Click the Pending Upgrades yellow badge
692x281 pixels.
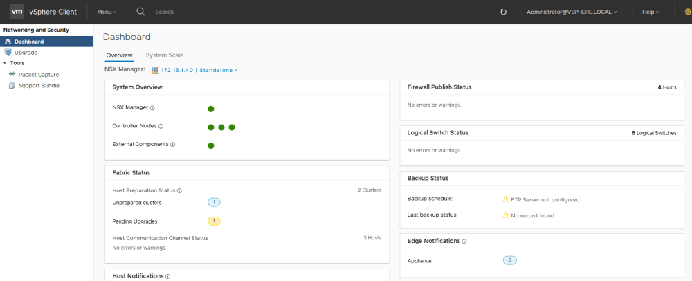(x=214, y=221)
